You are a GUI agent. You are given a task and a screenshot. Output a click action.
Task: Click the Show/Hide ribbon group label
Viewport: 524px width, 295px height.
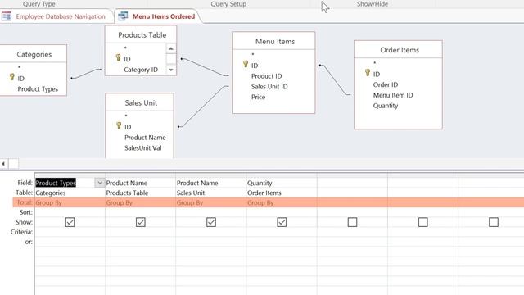click(372, 4)
